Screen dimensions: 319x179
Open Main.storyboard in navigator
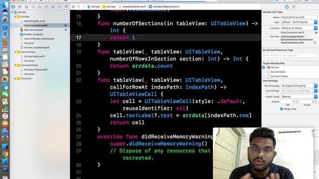[33, 30]
